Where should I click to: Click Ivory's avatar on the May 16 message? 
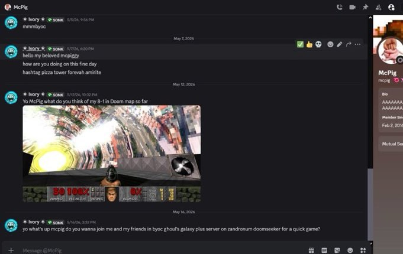pos(11,225)
